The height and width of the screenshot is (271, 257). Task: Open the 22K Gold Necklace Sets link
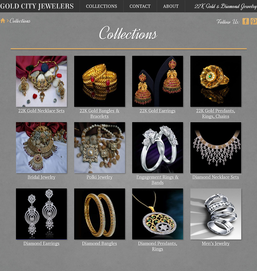click(x=41, y=111)
